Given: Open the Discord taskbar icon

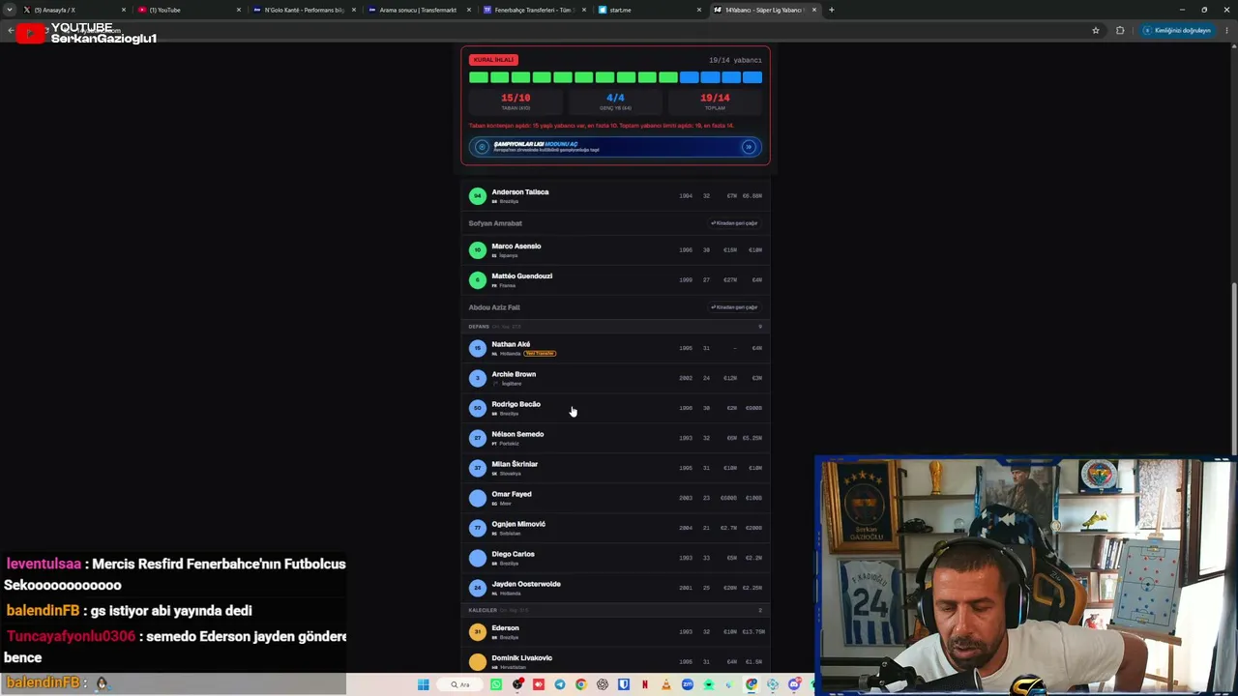Looking at the screenshot, I should tap(794, 684).
